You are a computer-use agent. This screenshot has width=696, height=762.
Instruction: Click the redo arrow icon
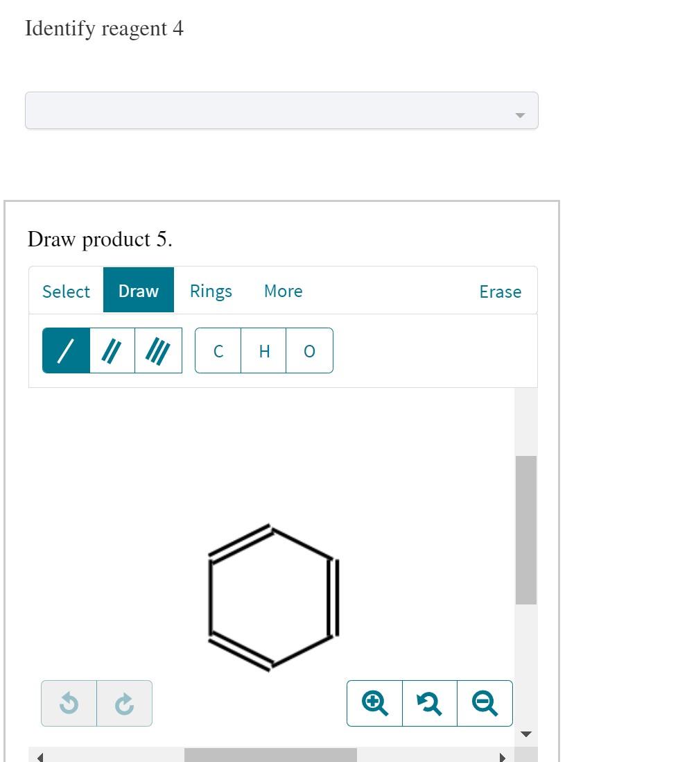tap(124, 703)
